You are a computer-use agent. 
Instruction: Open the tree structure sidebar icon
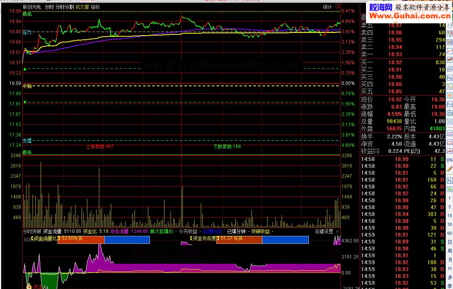pyautogui.click(x=450, y=86)
